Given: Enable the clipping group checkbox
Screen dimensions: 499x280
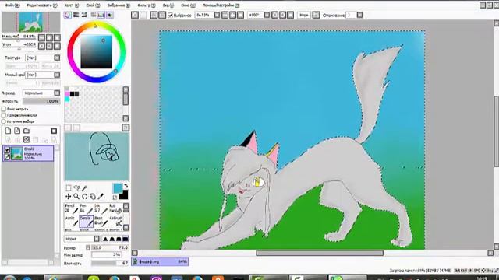Looking at the screenshot, I should click(x=4, y=115).
